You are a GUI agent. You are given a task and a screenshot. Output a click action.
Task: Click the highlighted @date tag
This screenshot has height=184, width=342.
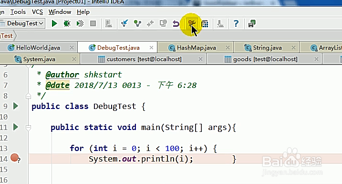(57, 85)
